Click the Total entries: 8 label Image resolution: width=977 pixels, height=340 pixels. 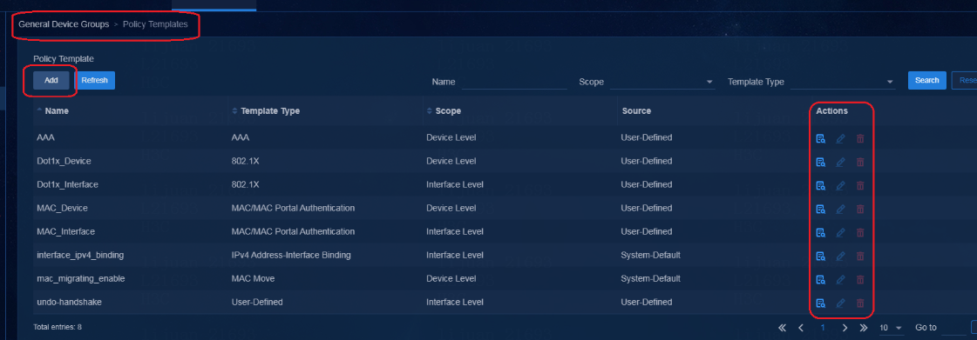pos(58,326)
